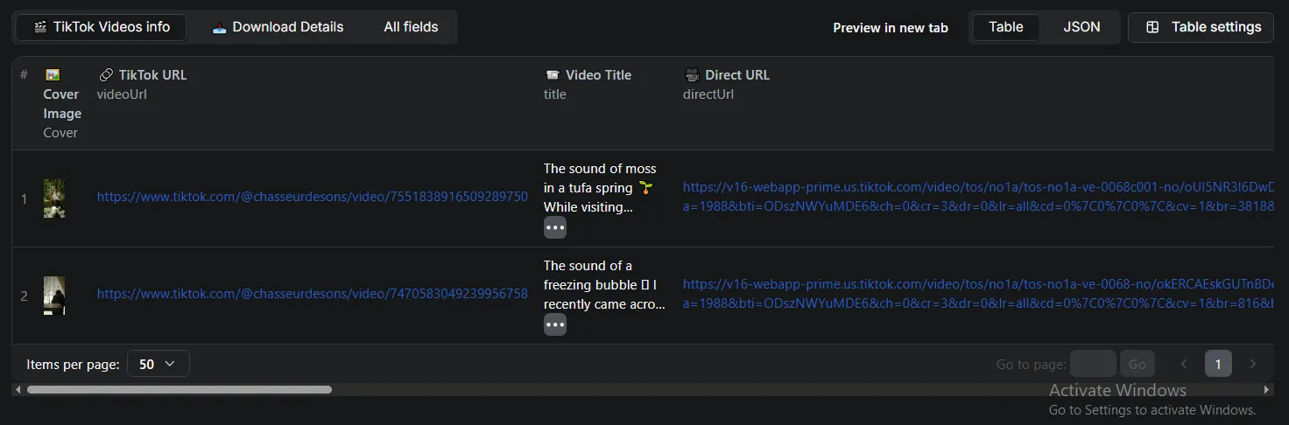
Task: Click the icon beside Video Title header
Action: pyautogui.click(x=553, y=75)
